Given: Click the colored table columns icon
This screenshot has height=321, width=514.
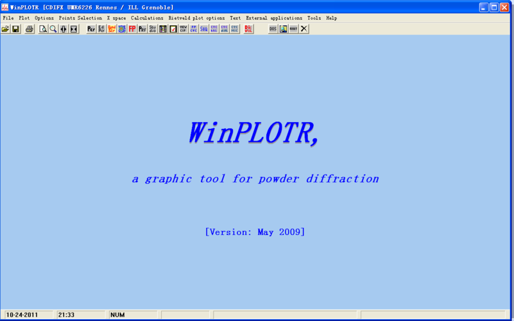Looking at the screenshot, I should tap(163, 29).
